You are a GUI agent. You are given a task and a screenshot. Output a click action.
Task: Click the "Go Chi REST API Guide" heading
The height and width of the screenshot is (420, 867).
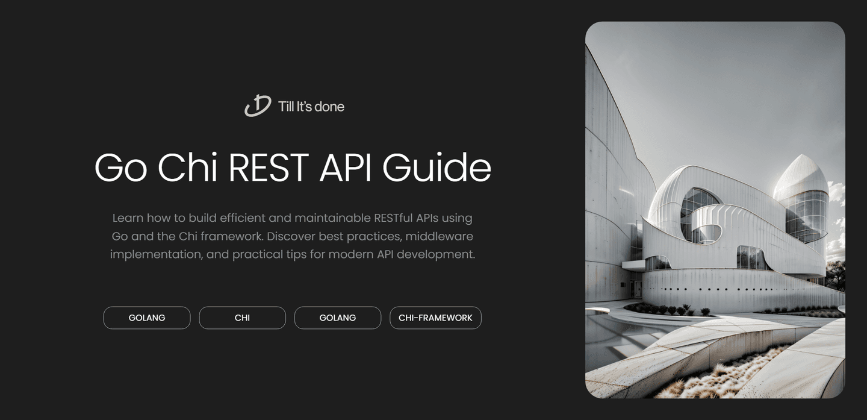coord(293,168)
